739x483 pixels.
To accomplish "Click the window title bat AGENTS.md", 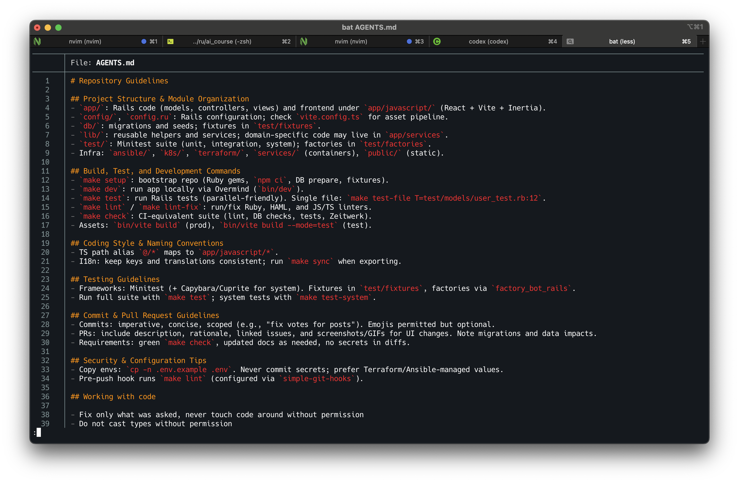I will [369, 27].
